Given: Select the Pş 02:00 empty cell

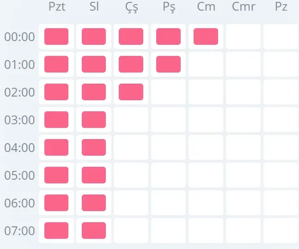Looking at the screenshot, I should point(168,92).
